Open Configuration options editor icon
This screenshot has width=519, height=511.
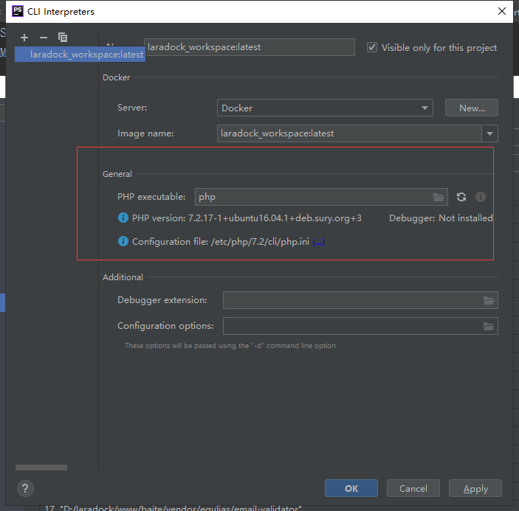pyautogui.click(x=488, y=326)
